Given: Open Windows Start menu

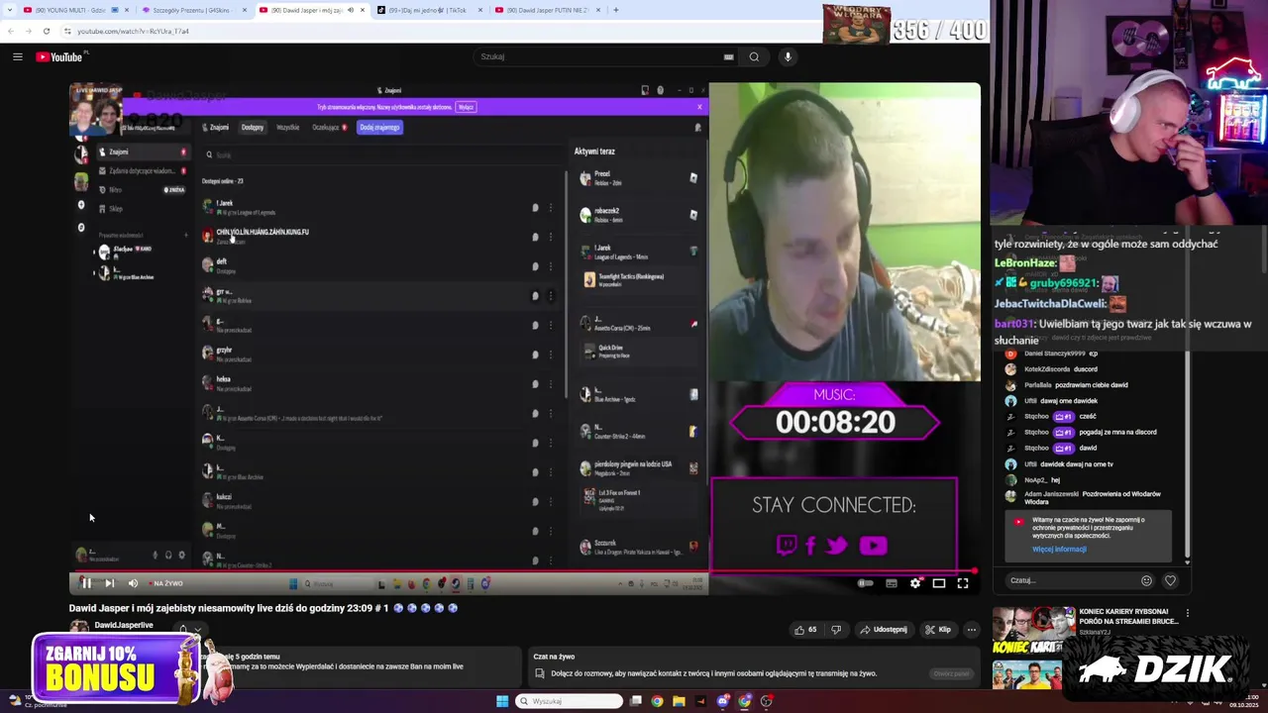Looking at the screenshot, I should [x=502, y=701].
